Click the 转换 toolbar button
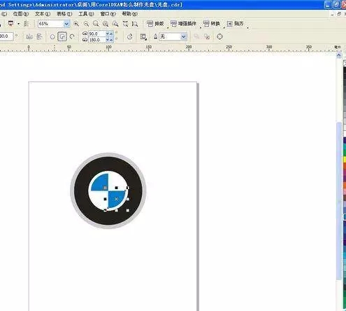 click(x=211, y=24)
